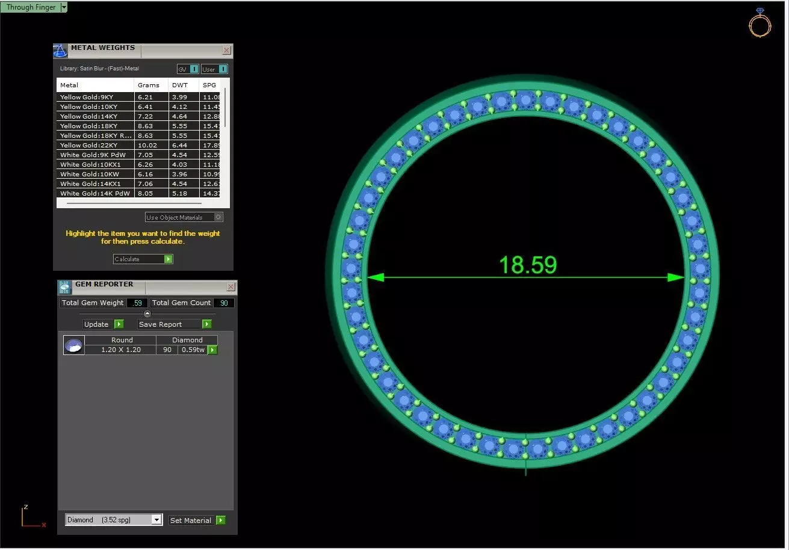
Task: Toggle the GV switch
Action: pos(188,69)
